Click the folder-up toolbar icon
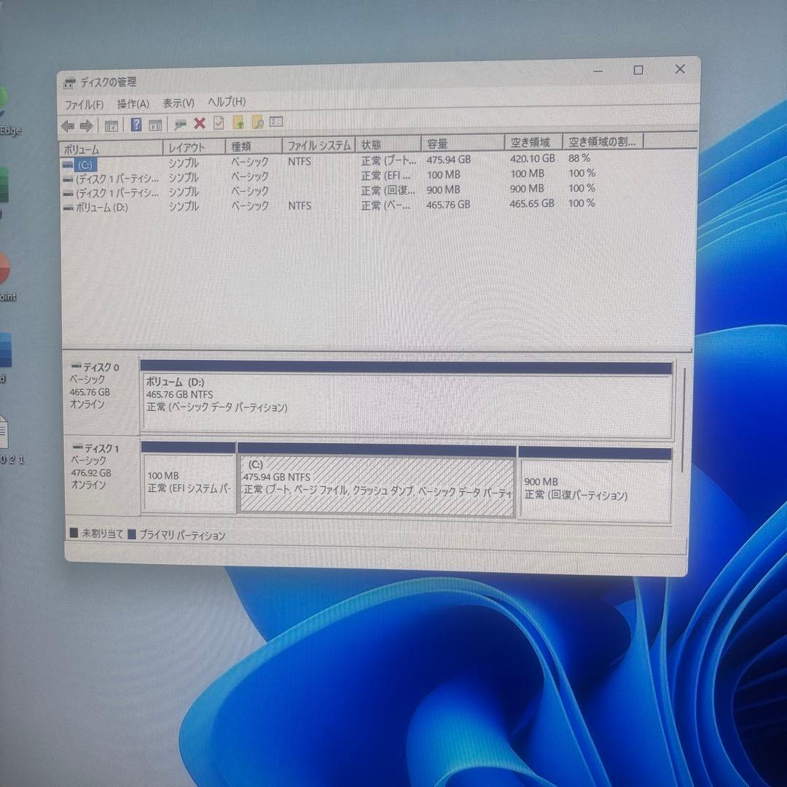The height and width of the screenshot is (787, 787). pyautogui.click(x=238, y=122)
